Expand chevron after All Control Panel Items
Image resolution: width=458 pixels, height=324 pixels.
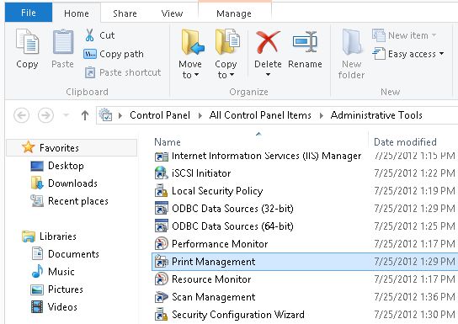(x=322, y=115)
